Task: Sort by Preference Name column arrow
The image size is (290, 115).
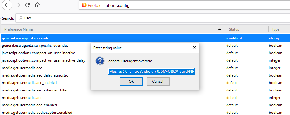Action: 220,29
